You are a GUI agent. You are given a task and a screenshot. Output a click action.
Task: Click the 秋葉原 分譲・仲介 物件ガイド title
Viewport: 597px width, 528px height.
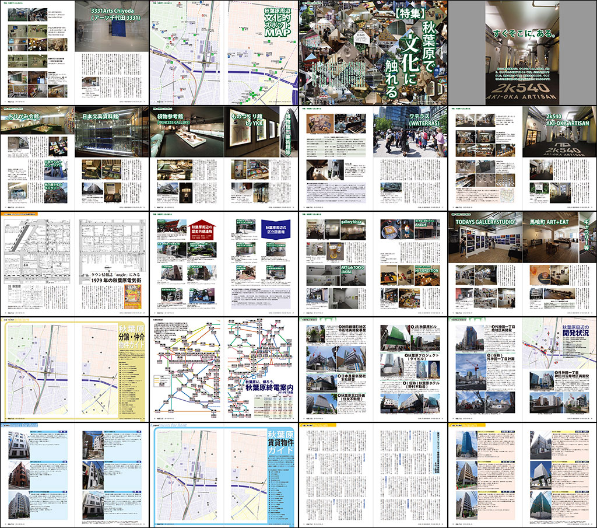pos(131,337)
